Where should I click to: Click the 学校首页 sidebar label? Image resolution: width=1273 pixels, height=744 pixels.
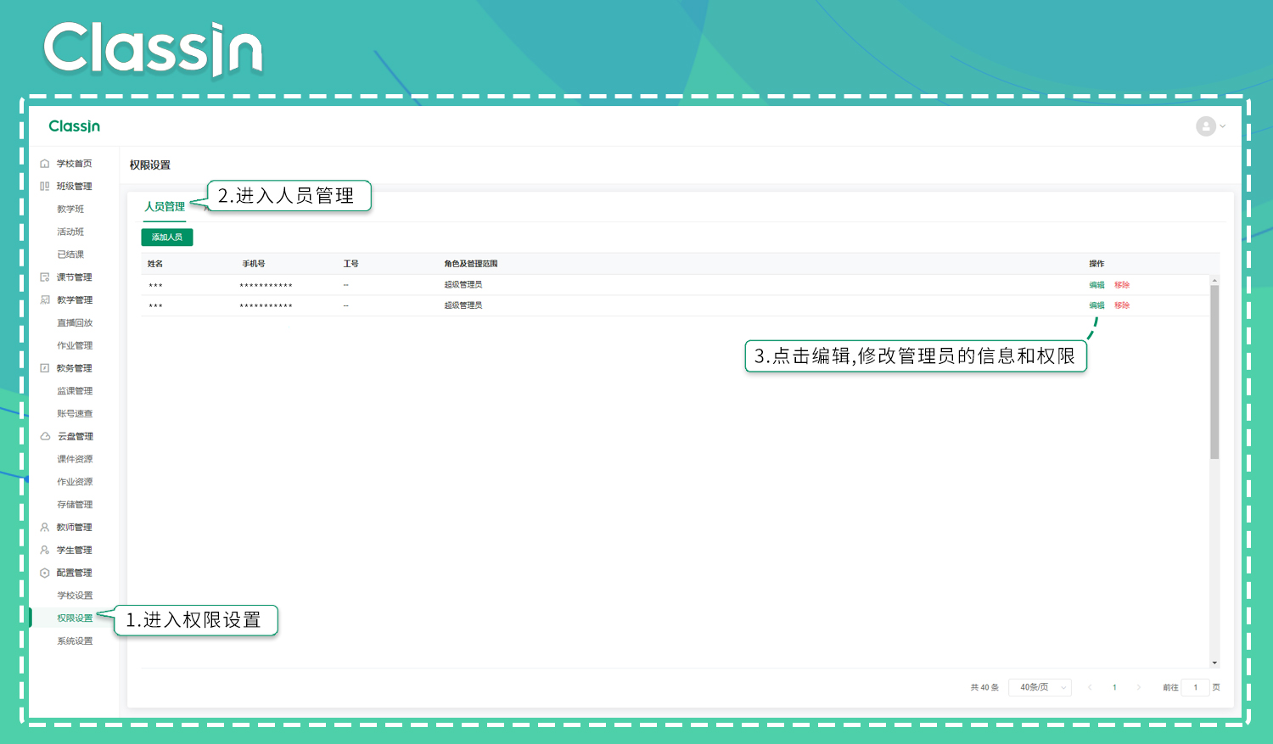tap(75, 164)
